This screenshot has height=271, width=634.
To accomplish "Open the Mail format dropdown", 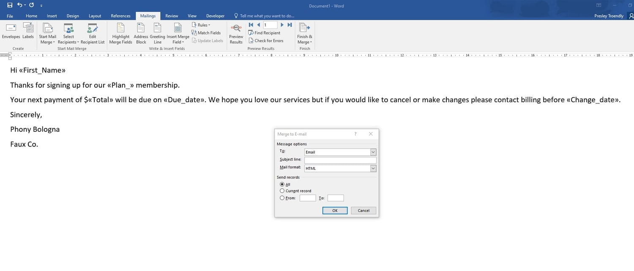I will [x=372, y=168].
